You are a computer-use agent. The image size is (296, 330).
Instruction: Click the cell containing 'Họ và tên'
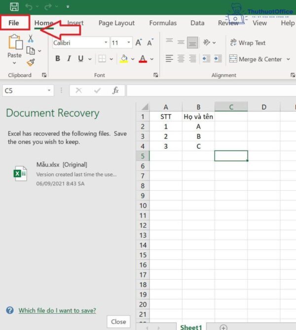click(198, 117)
